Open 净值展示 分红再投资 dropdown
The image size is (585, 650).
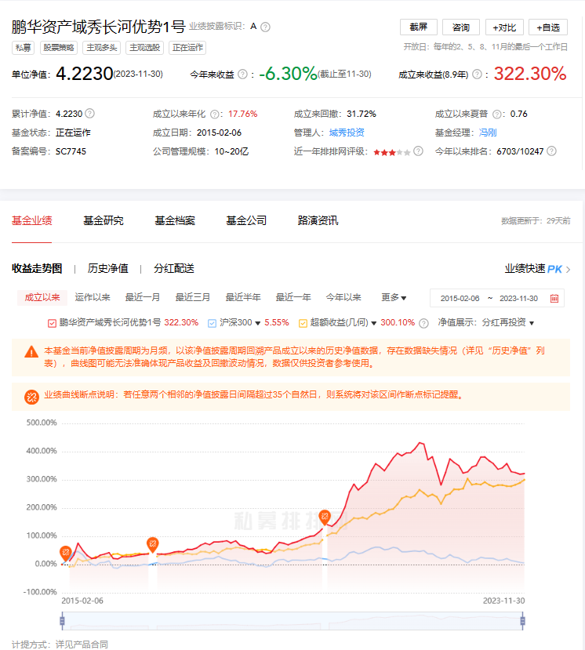point(507,322)
